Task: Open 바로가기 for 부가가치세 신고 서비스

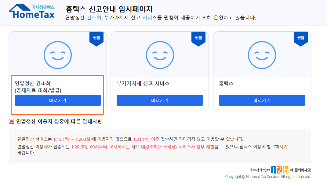Action: pyautogui.click(x=160, y=100)
